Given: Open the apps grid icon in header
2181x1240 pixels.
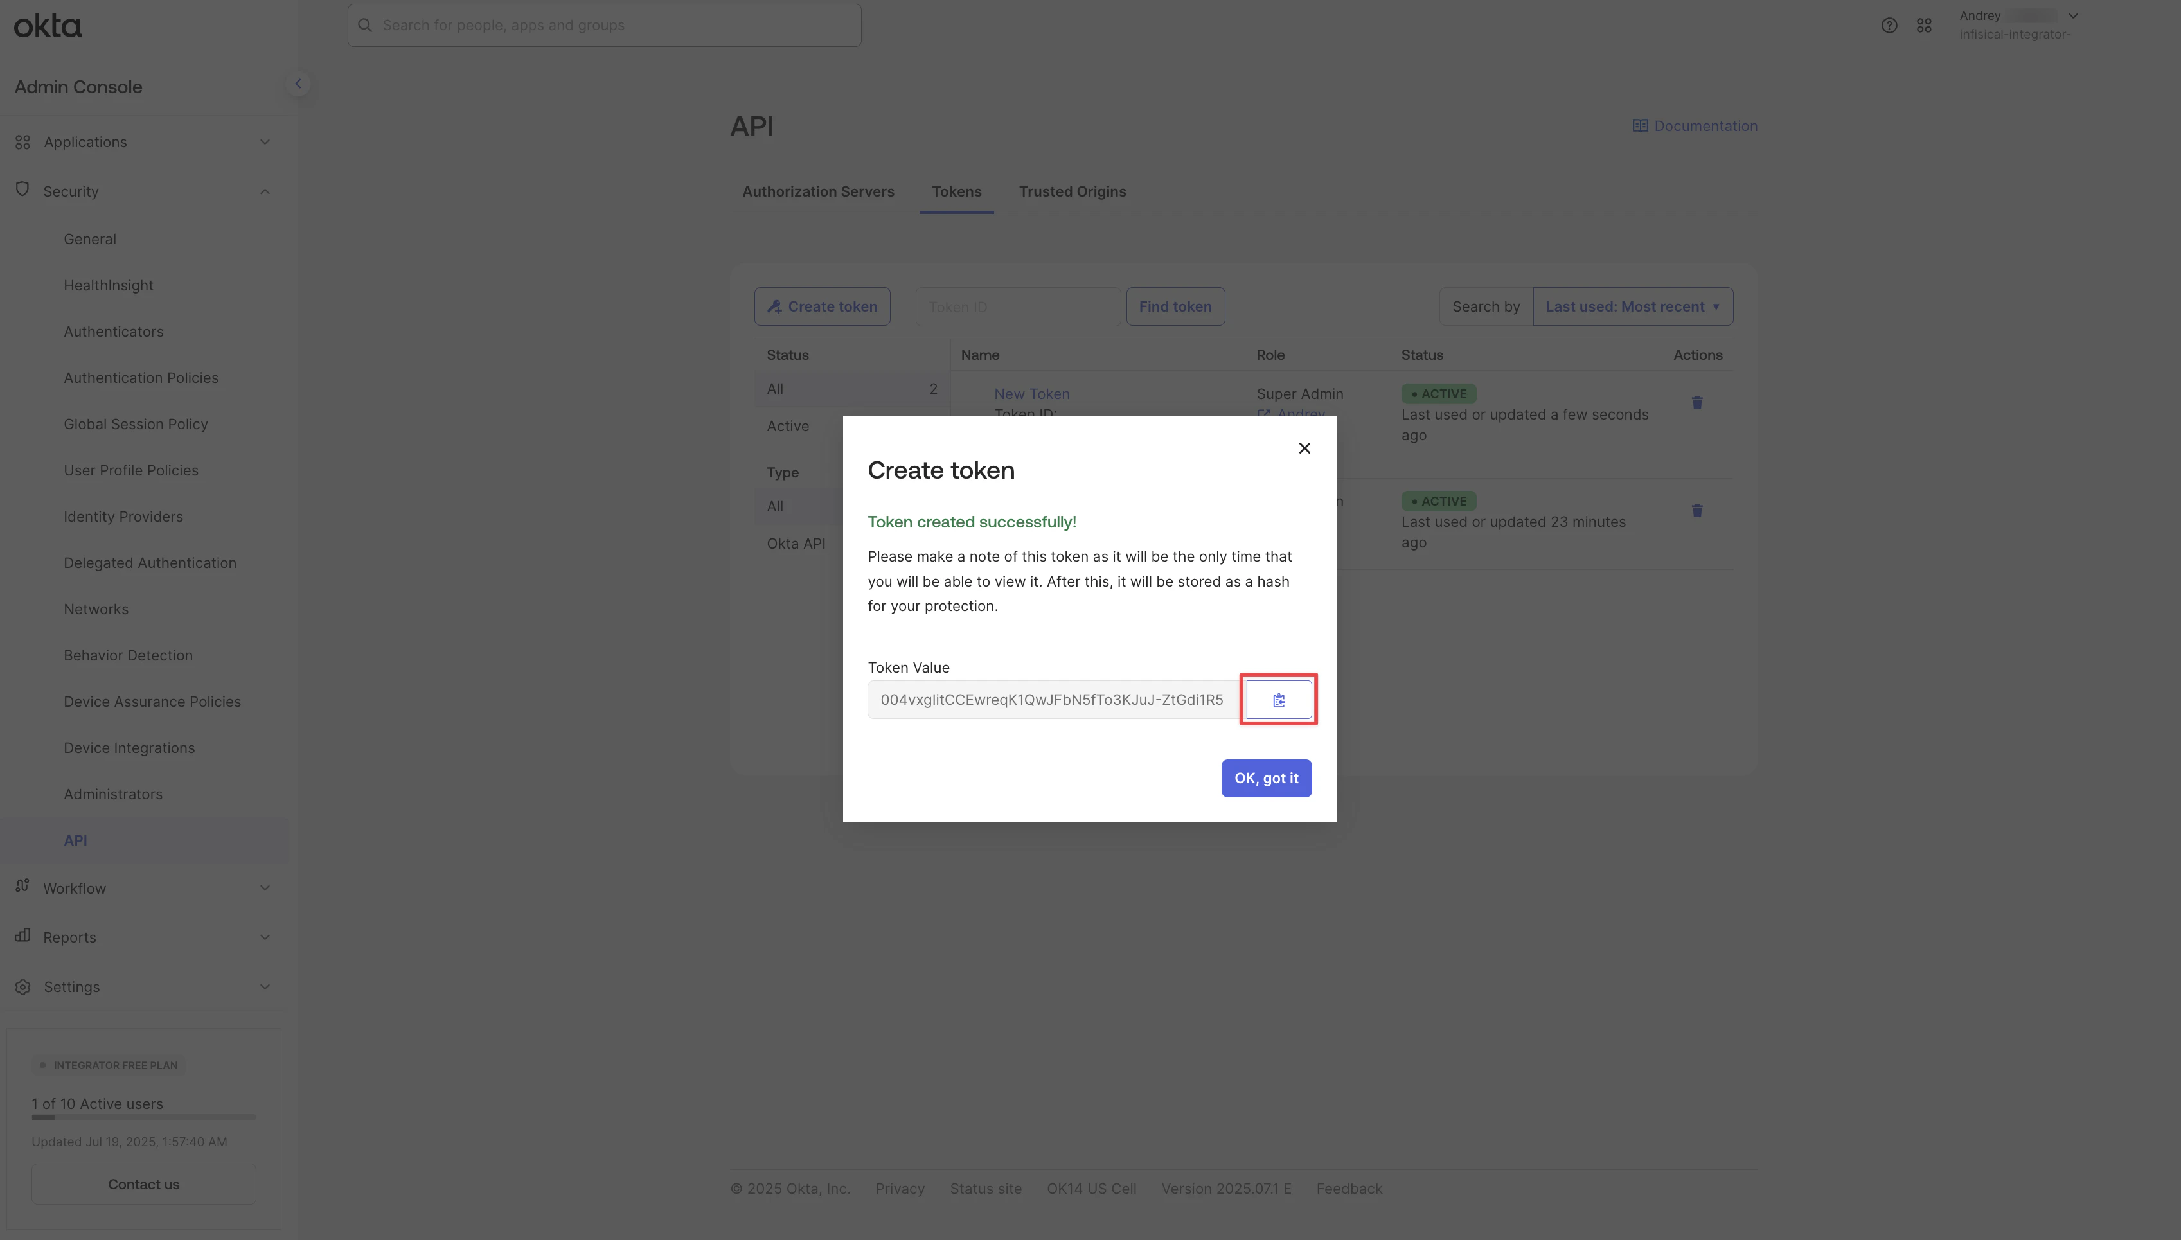Looking at the screenshot, I should tap(1924, 26).
